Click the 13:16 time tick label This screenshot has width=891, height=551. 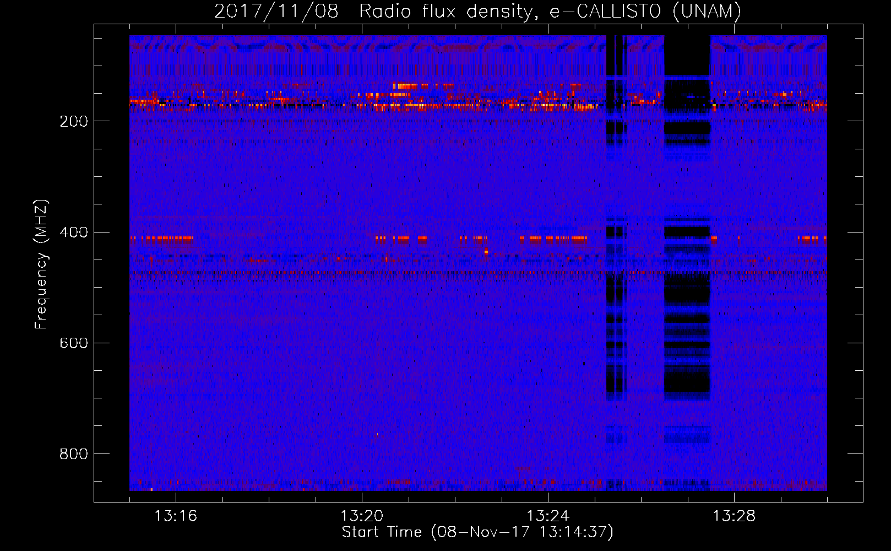point(176,516)
